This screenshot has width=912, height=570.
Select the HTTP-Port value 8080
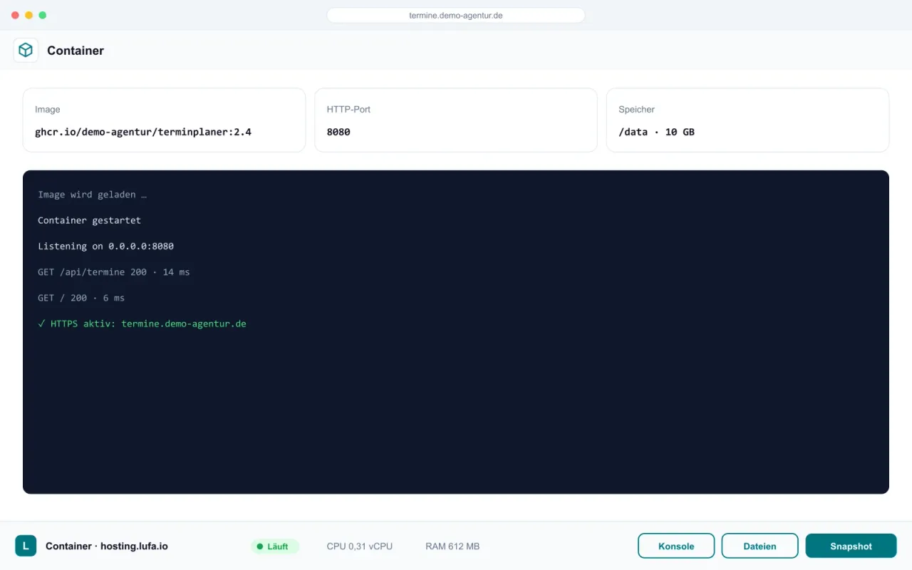click(338, 132)
